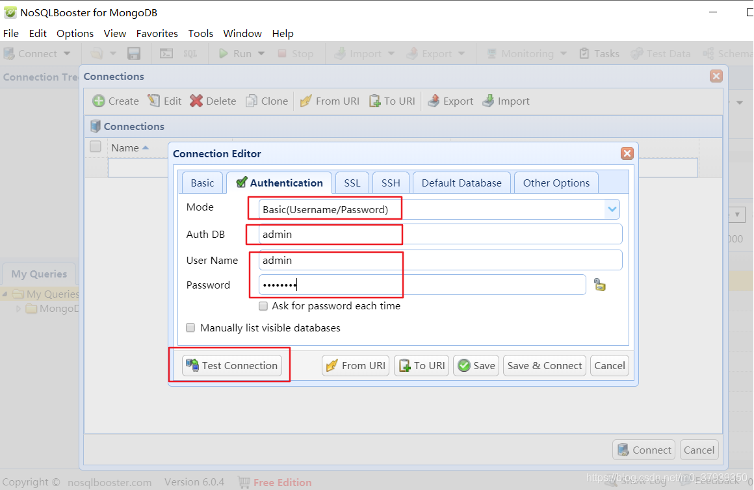Open the SSL tab
The width and height of the screenshot is (754, 490).
[x=352, y=183]
